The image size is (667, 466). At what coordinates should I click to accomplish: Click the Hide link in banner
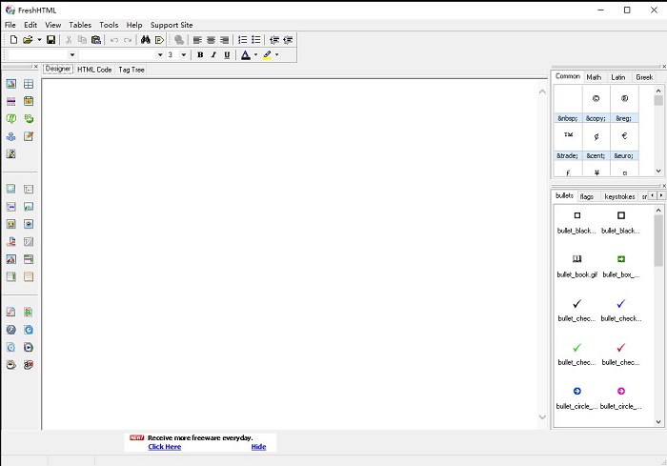point(258,447)
